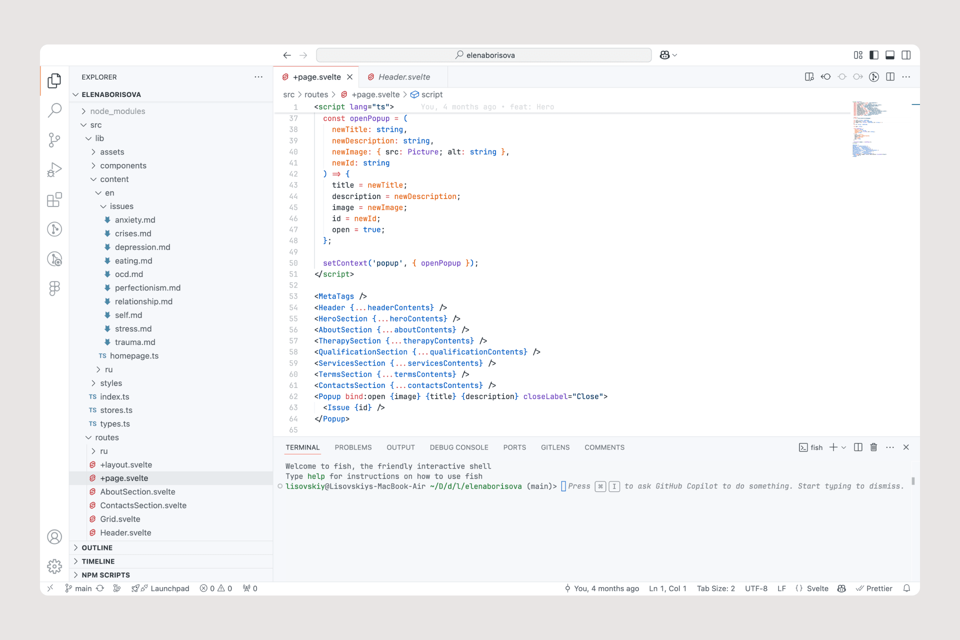Switch to the OUTPUT panel tab
The image size is (960, 640).
click(400, 447)
